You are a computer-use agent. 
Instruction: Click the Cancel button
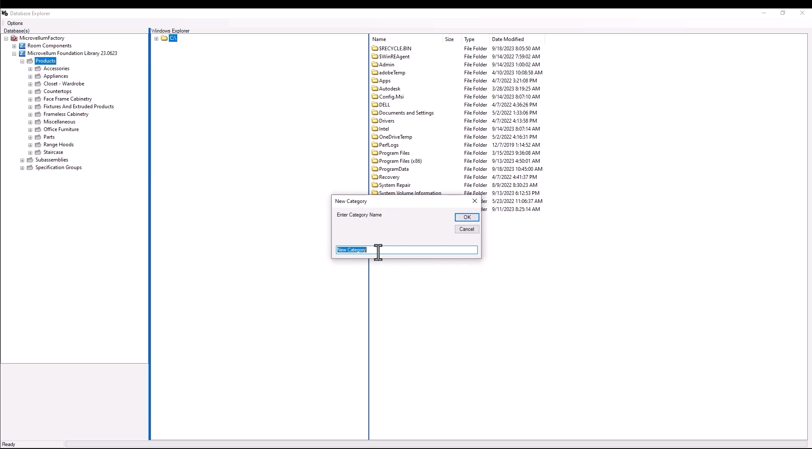[466, 229]
